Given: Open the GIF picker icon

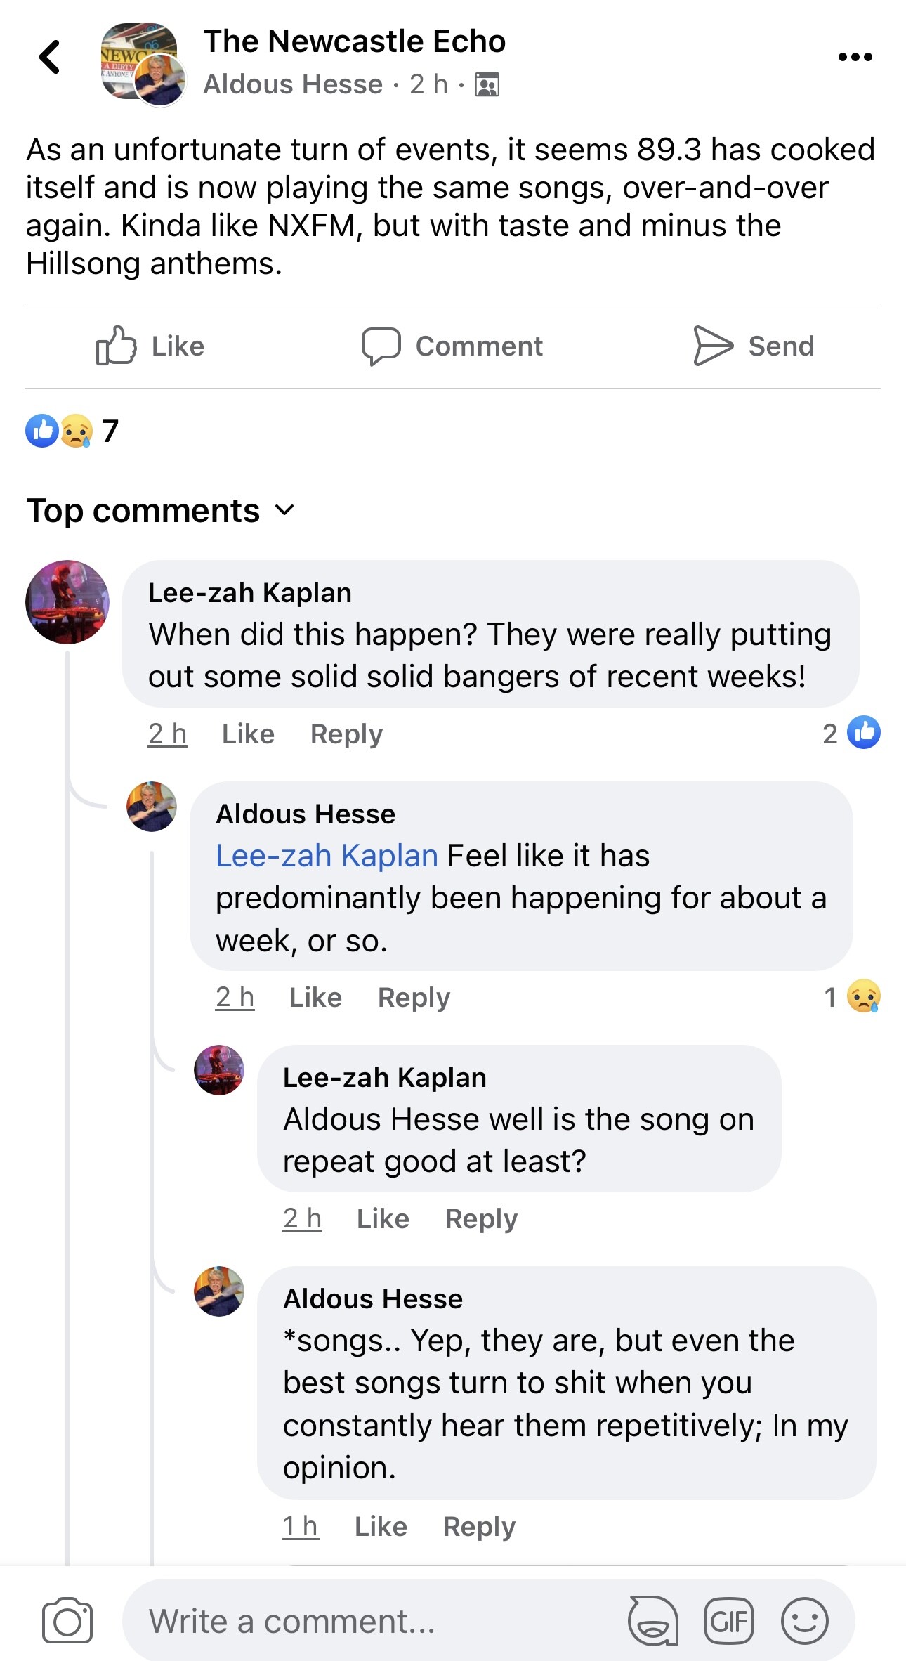Looking at the screenshot, I should tap(728, 1622).
